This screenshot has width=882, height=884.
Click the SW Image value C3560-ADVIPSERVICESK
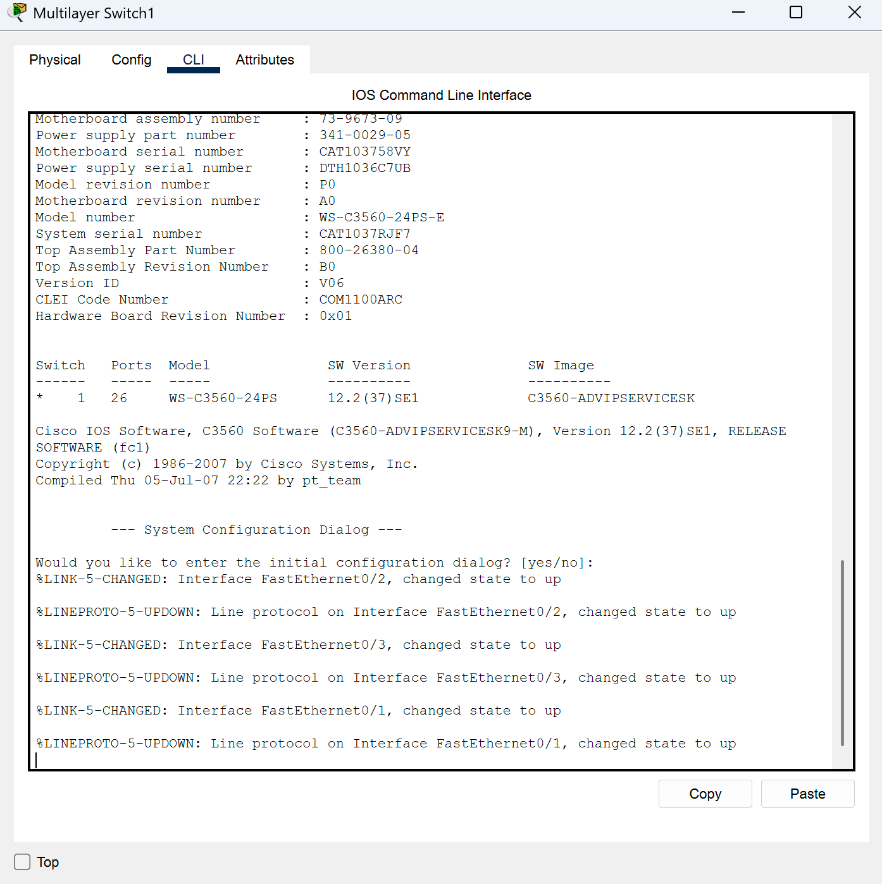coord(611,398)
